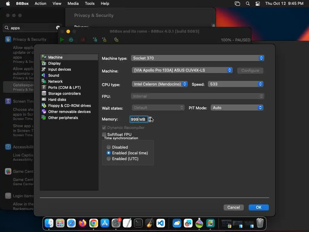Image resolution: width=309 pixels, height=232 pixels.
Task: Open the CPU Speed dropdown
Action: coord(236,84)
